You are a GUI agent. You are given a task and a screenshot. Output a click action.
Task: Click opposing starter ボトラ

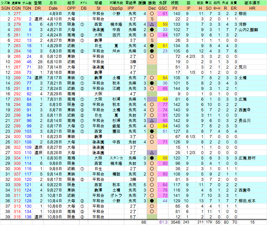tap(116, 195)
